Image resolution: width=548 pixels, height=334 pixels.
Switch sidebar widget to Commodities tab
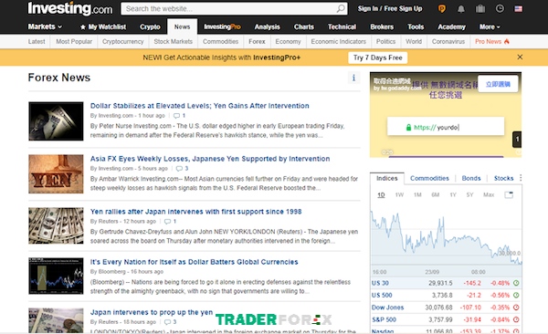tap(429, 178)
